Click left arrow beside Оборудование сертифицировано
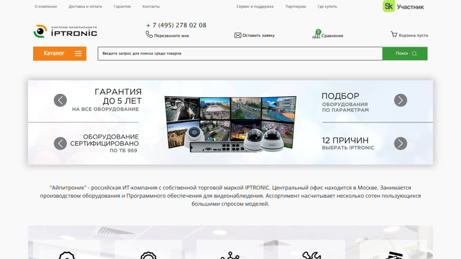Image resolution: width=461 pixels, height=259 pixels. [60, 144]
